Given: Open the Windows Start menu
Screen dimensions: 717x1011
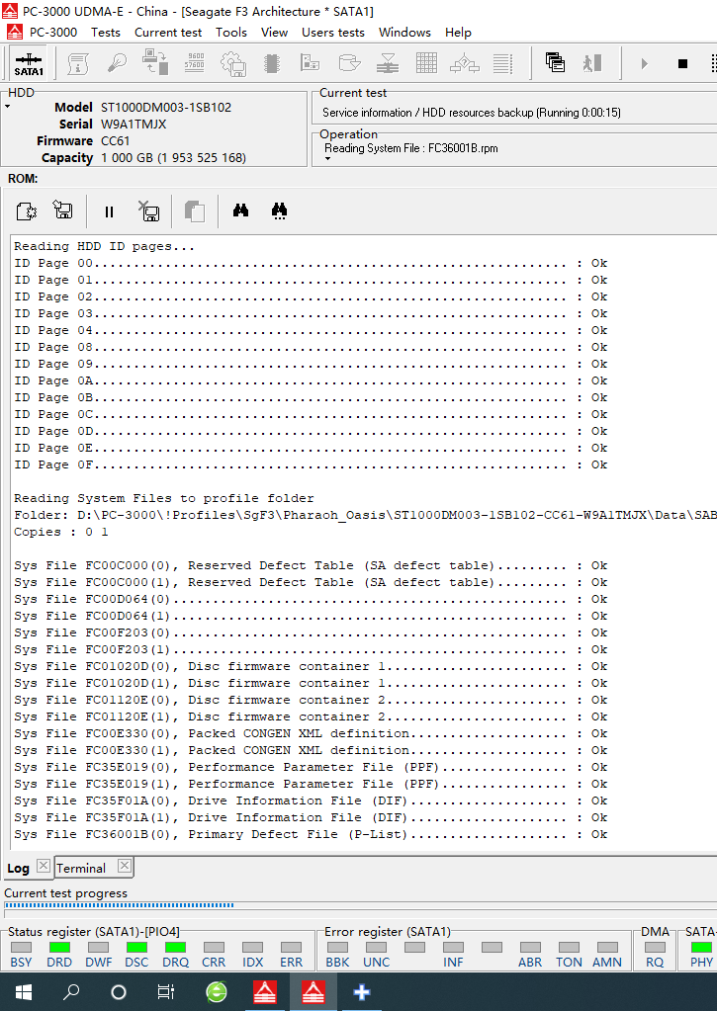Looking at the screenshot, I should 24,991.
